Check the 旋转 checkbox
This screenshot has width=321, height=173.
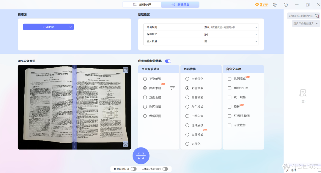pos(229,107)
